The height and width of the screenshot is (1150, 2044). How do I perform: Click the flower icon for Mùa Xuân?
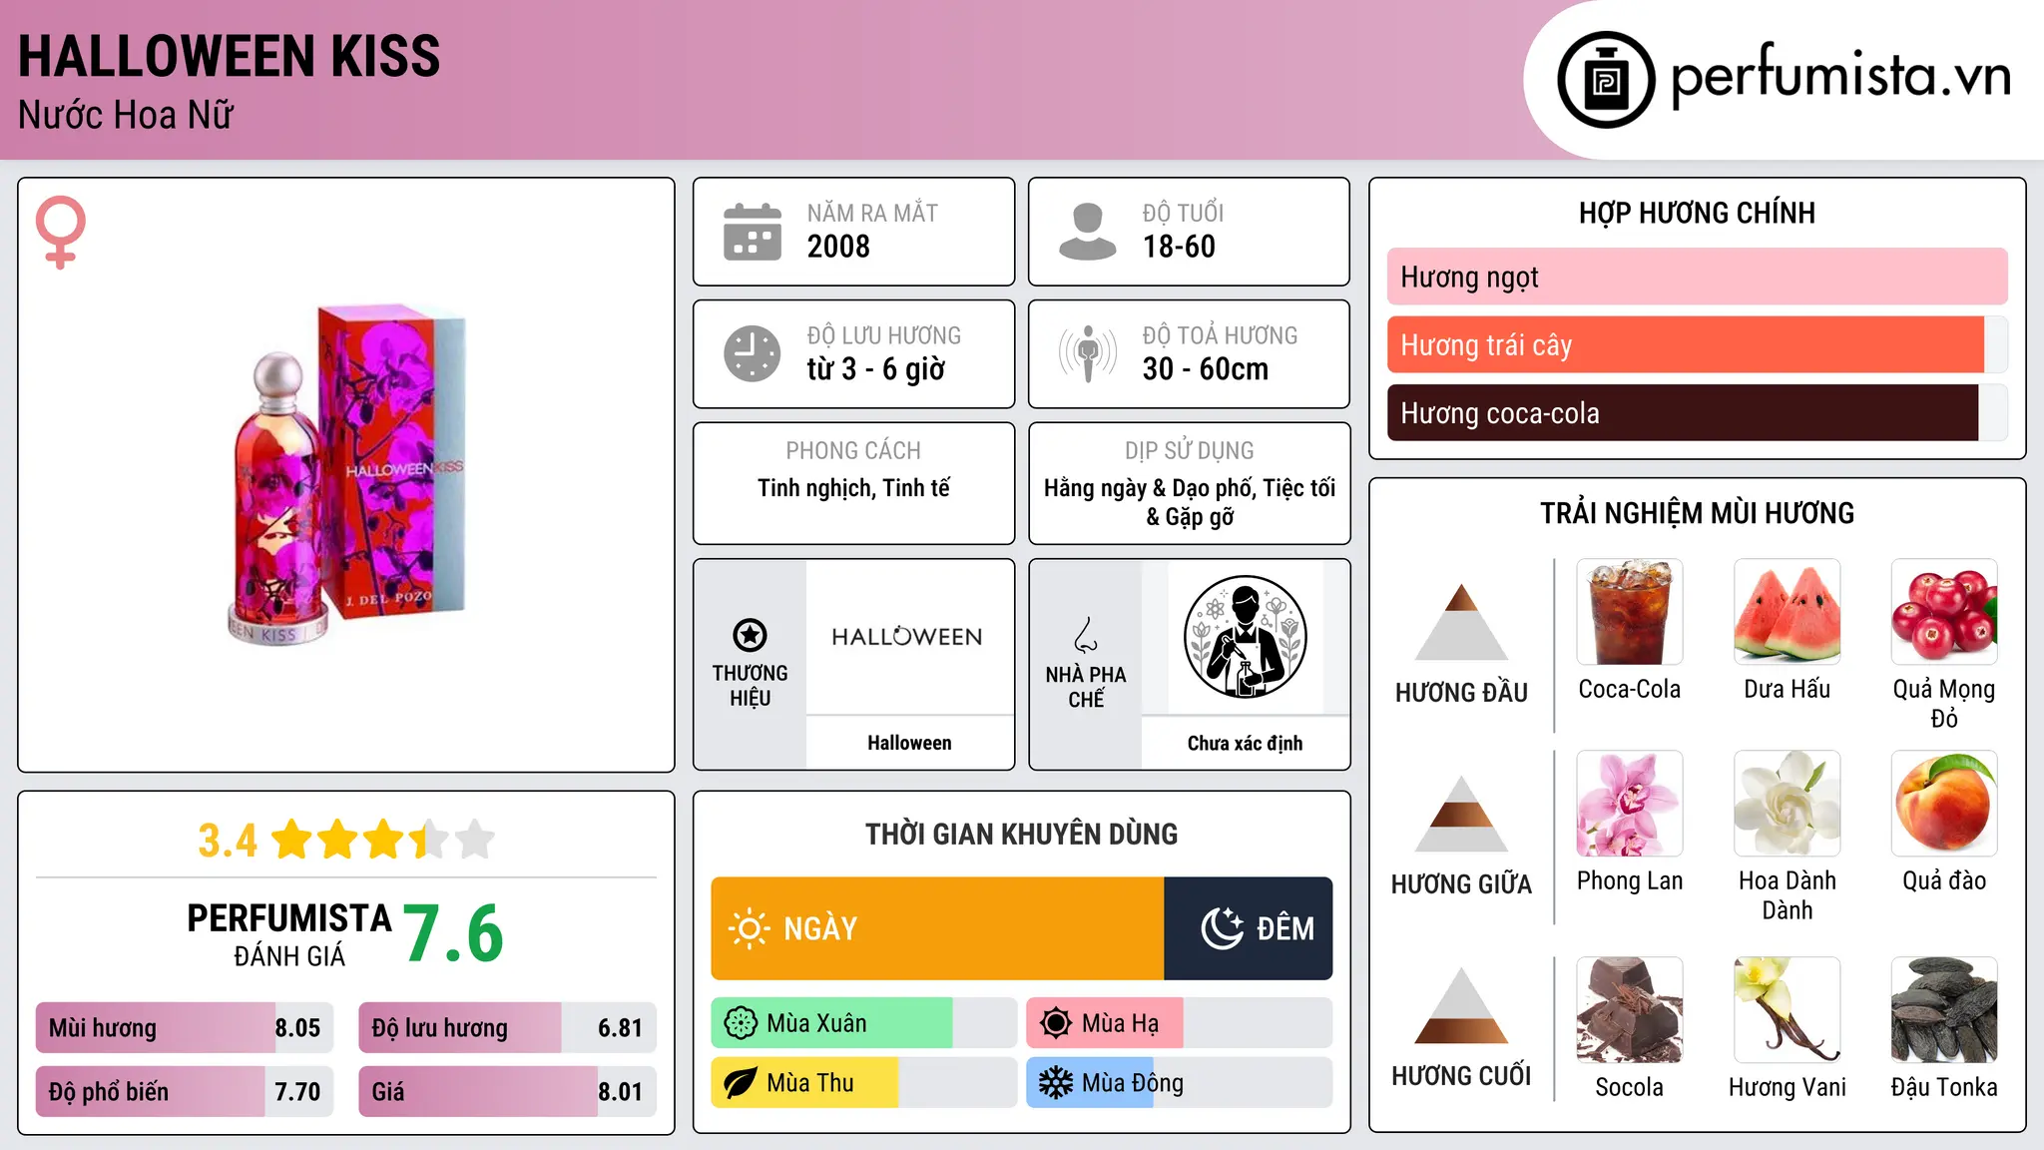click(741, 1023)
